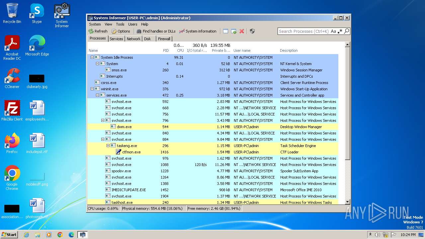Select the taskhost.exe process row
This screenshot has width=425, height=239.
click(x=212, y=202)
